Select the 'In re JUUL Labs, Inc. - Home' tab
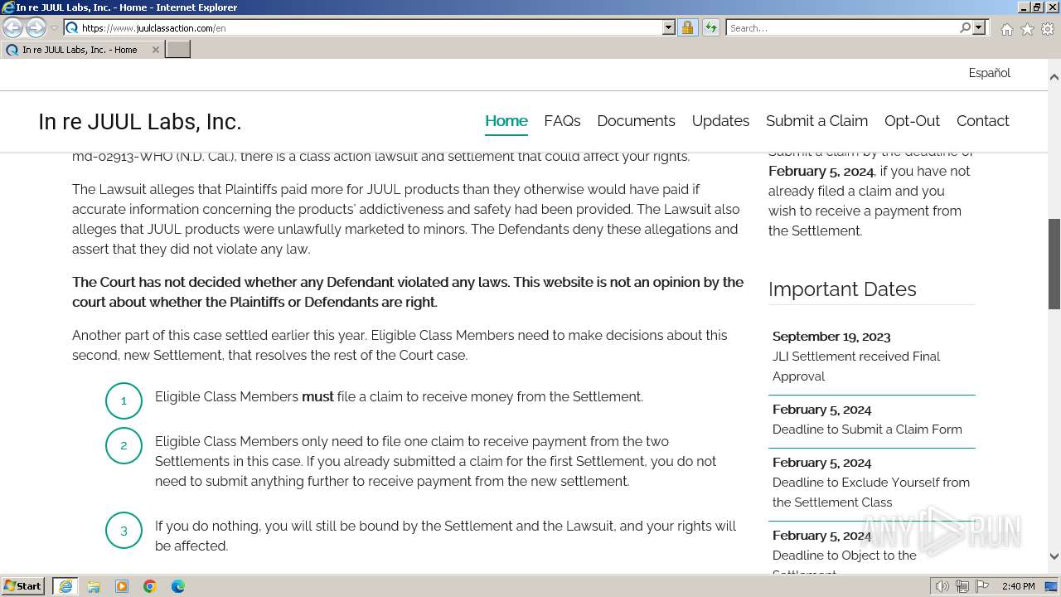This screenshot has width=1061, height=597. [80, 50]
